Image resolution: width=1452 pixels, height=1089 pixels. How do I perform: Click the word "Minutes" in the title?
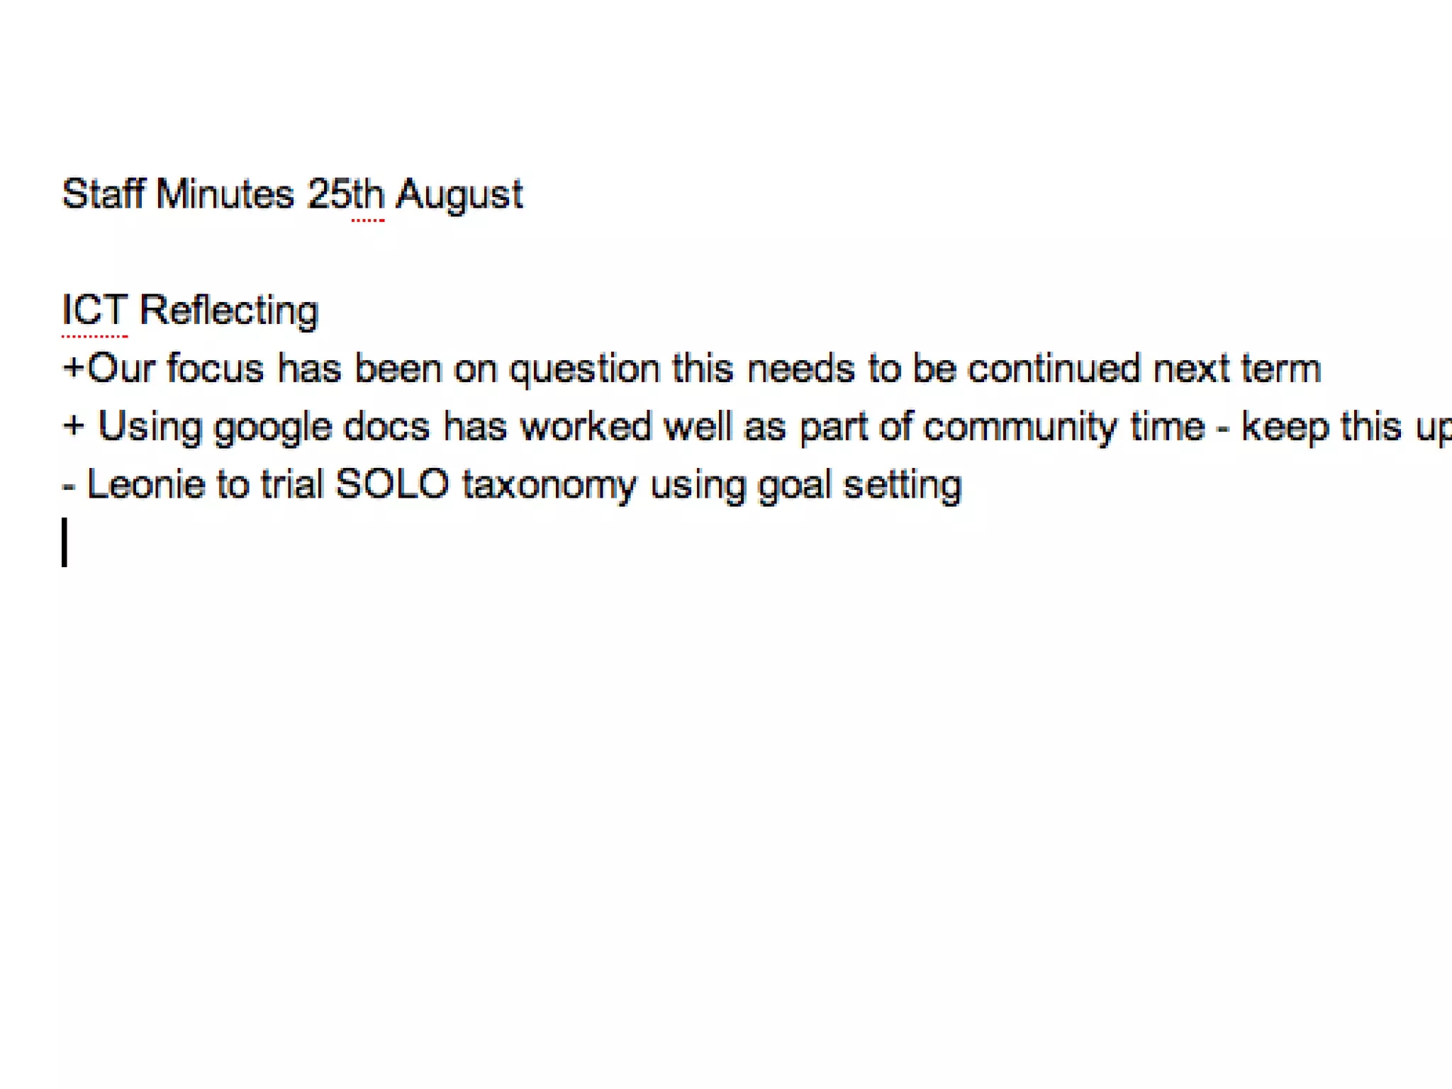pyautogui.click(x=225, y=194)
